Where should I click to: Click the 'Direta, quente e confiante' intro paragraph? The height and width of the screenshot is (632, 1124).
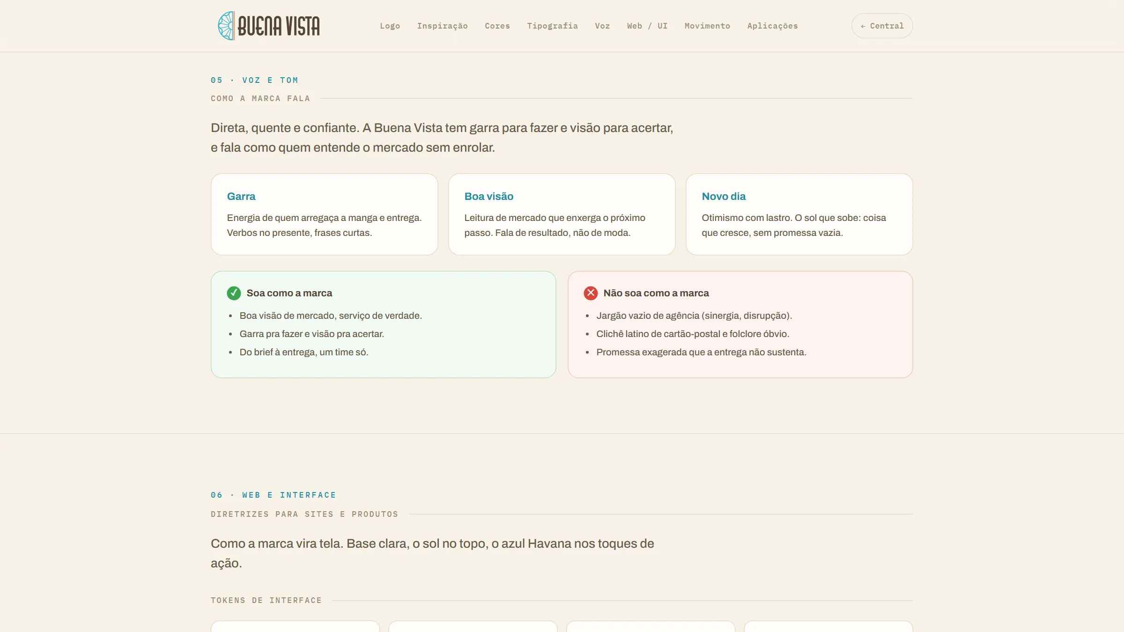[442, 138]
